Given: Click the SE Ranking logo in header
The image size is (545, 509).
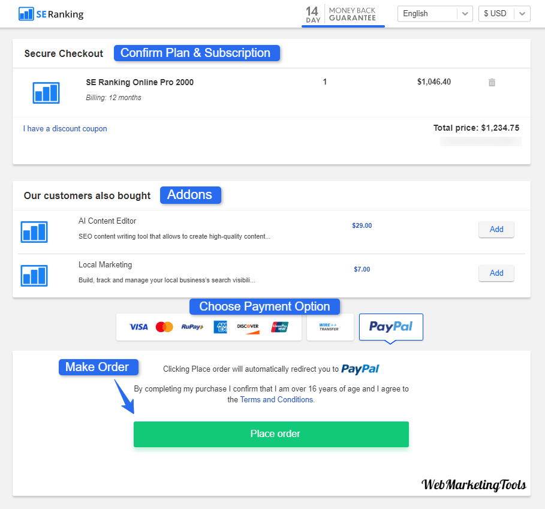Looking at the screenshot, I should click(x=51, y=14).
